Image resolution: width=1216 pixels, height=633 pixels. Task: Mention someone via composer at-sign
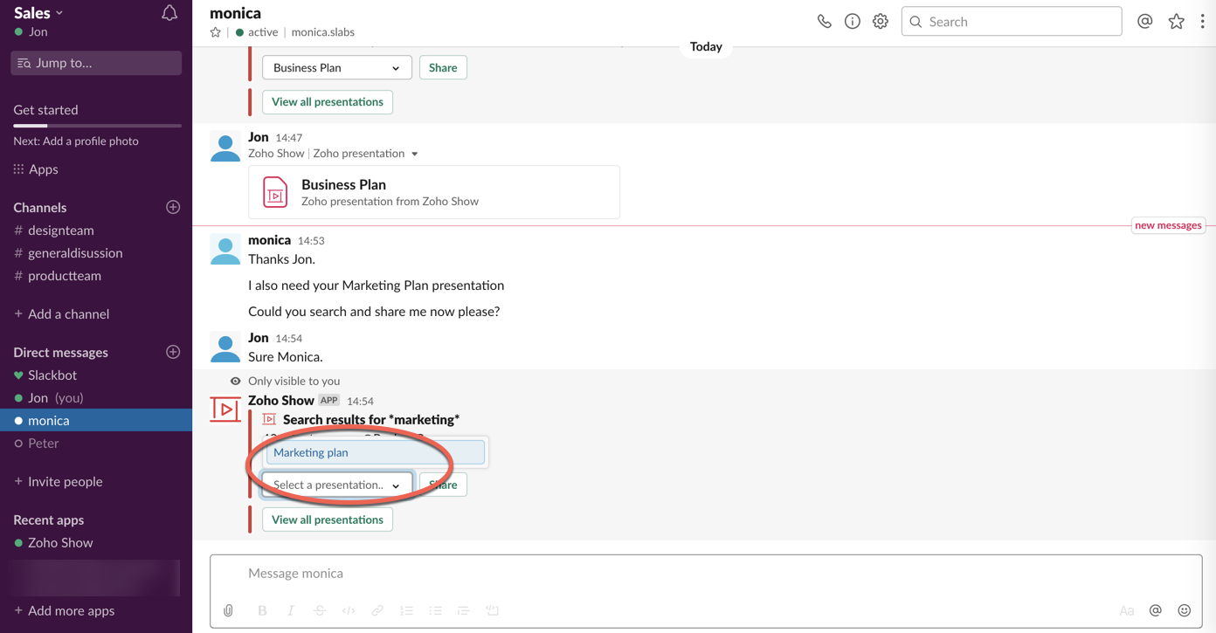(1155, 610)
